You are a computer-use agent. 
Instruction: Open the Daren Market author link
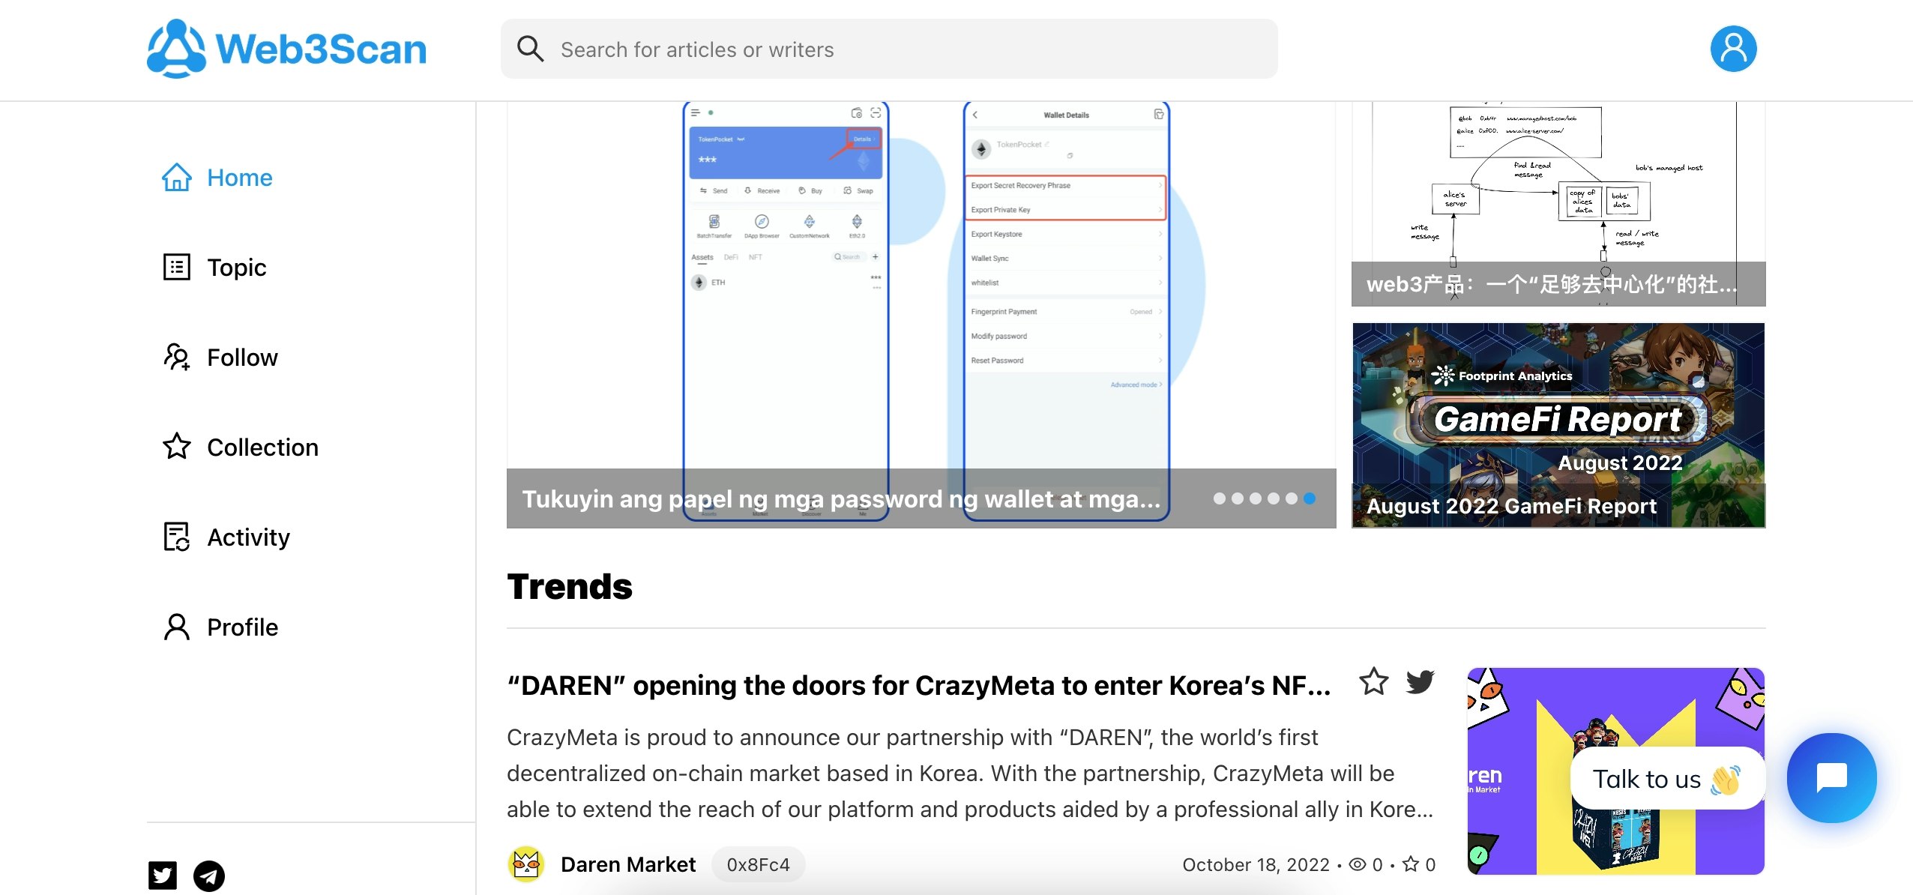click(x=628, y=864)
